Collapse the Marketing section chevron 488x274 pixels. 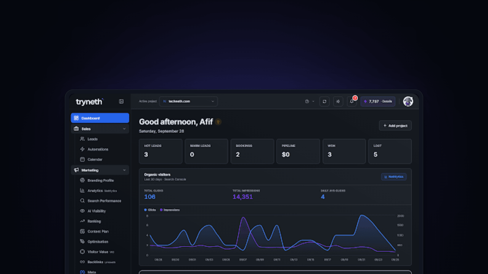coord(124,170)
